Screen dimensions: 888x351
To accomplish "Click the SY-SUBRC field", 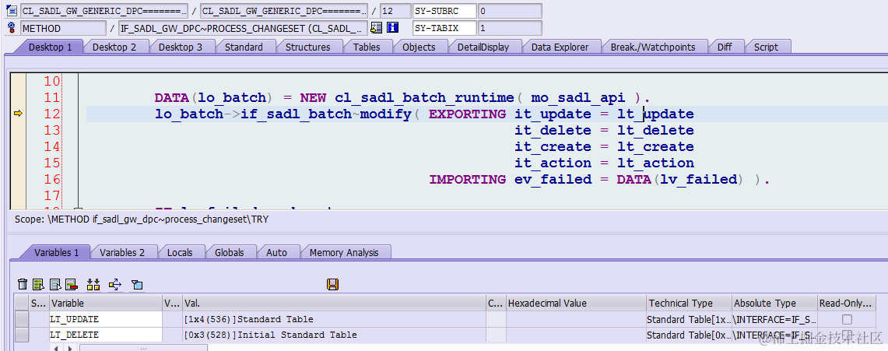I will [444, 11].
